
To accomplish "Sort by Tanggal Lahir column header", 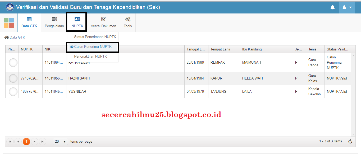I will pos(196,49).
